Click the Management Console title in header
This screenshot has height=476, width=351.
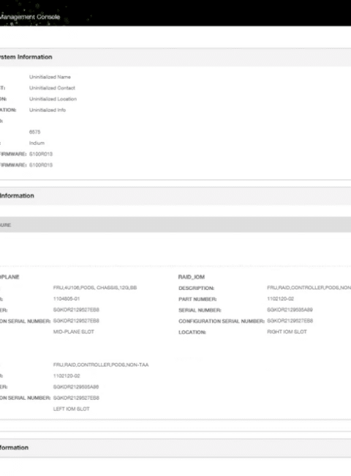point(30,17)
